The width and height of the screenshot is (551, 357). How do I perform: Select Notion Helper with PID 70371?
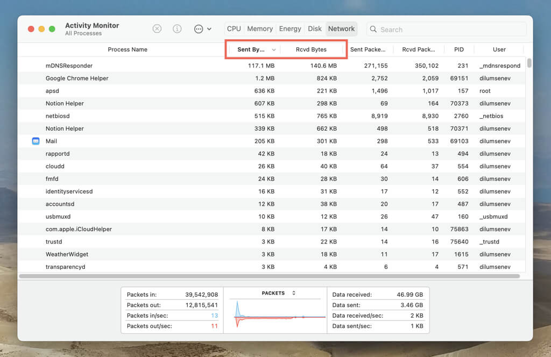coord(272,128)
